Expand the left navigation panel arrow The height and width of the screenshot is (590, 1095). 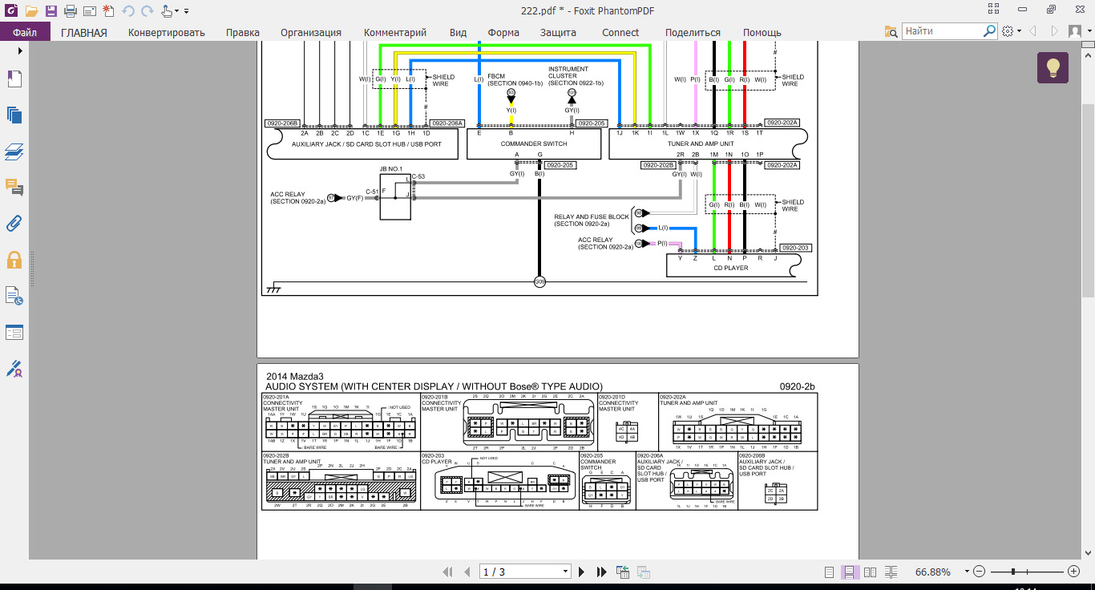pyautogui.click(x=20, y=51)
